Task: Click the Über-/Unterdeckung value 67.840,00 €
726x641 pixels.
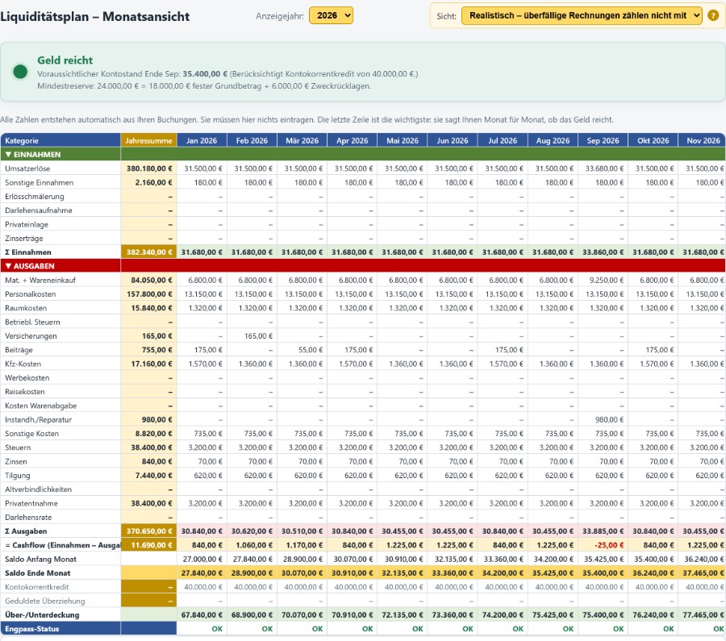Action: pyautogui.click(x=202, y=615)
